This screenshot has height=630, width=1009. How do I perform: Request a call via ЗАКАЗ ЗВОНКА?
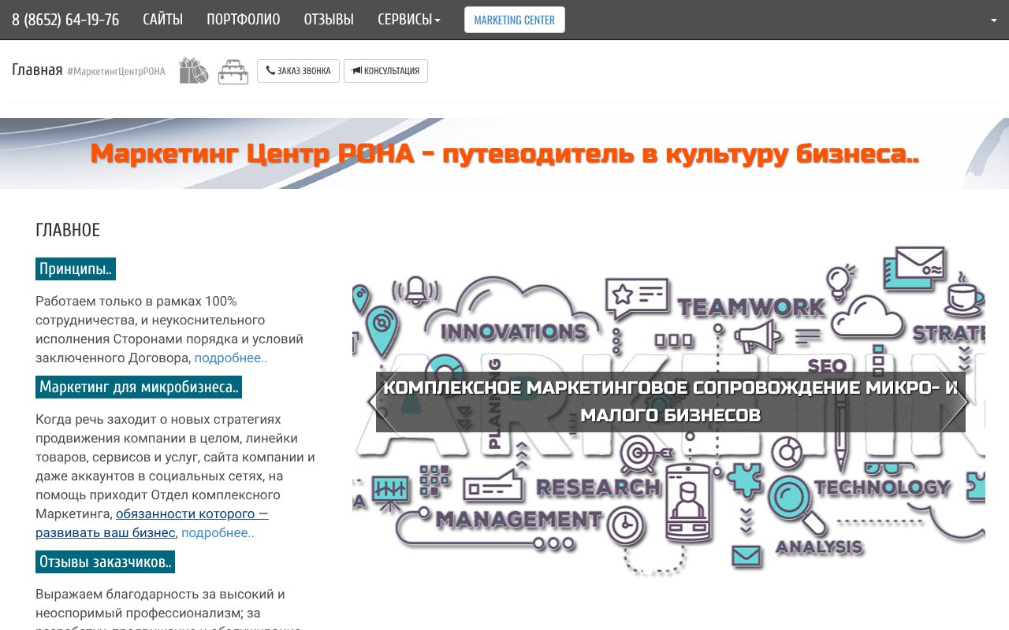click(x=298, y=70)
